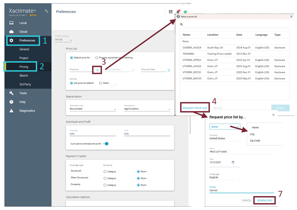Viewport: 297px width, 210px height.
Task: Open the calendar date picker icon
Action: [233, 162]
